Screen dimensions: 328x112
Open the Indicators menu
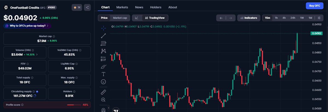[x=249, y=18]
